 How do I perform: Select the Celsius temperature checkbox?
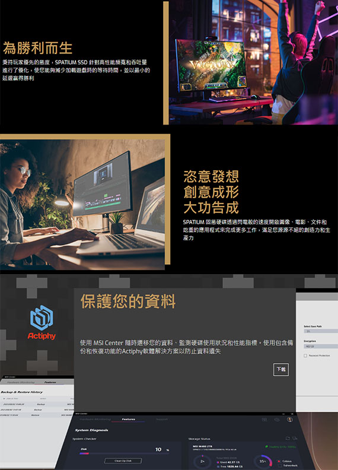tap(279, 461)
